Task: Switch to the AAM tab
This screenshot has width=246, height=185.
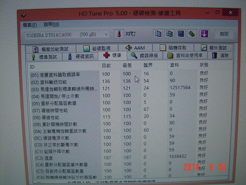Action: tap(135, 48)
